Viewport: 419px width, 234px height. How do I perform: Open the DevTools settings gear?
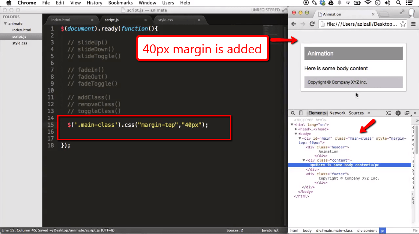pos(398,113)
